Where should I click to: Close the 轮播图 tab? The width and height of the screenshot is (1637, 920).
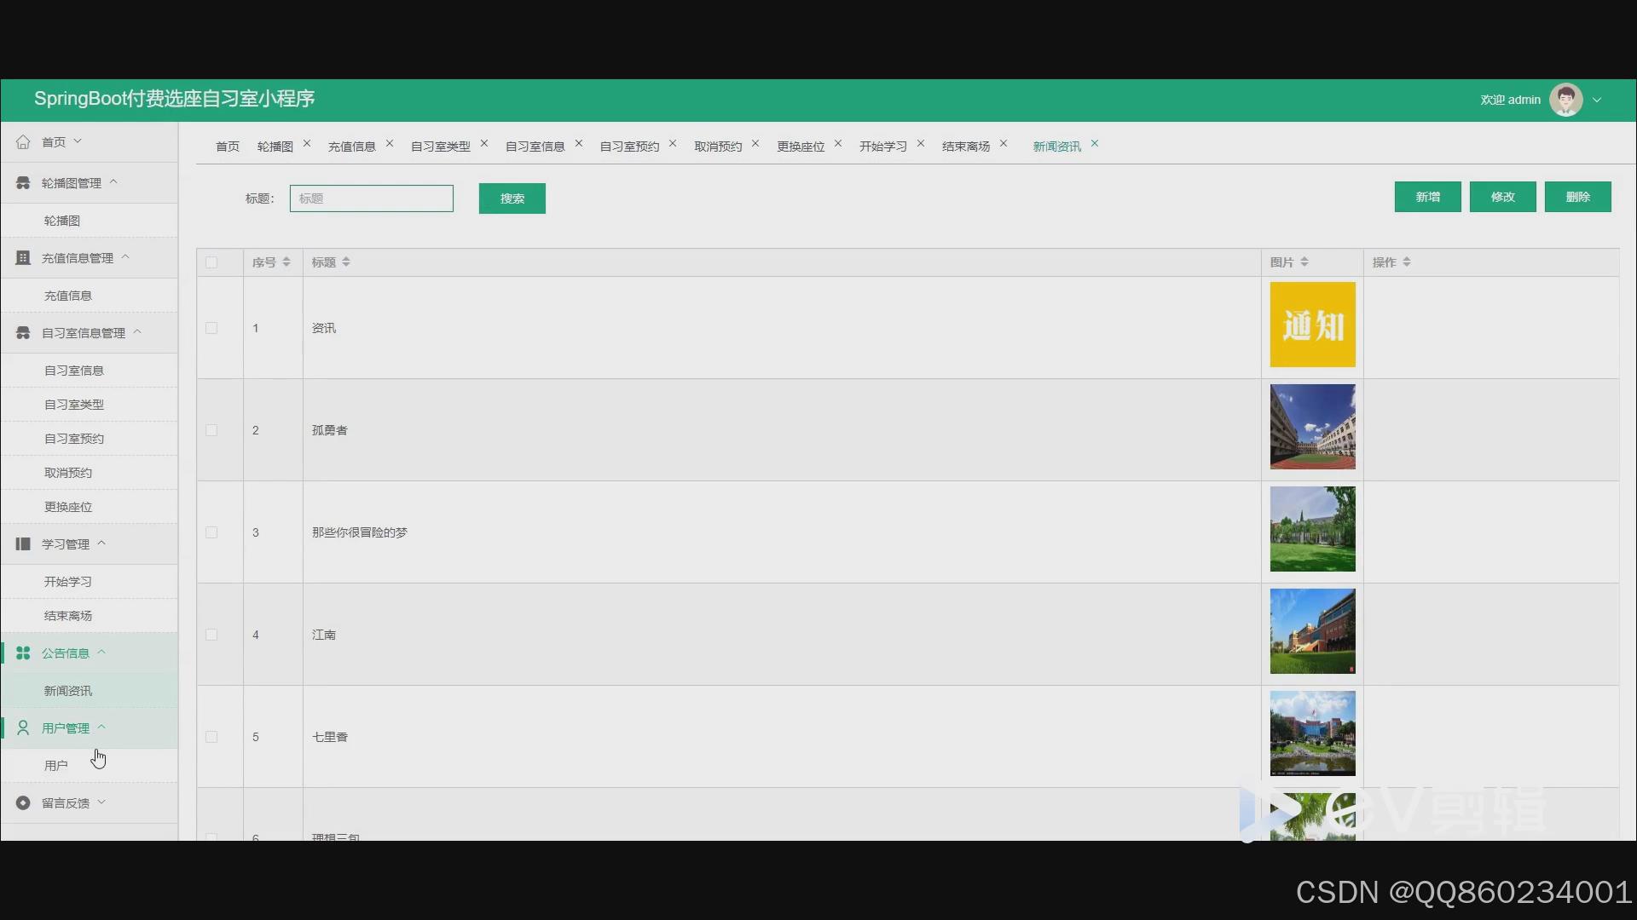pyautogui.click(x=307, y=144)
